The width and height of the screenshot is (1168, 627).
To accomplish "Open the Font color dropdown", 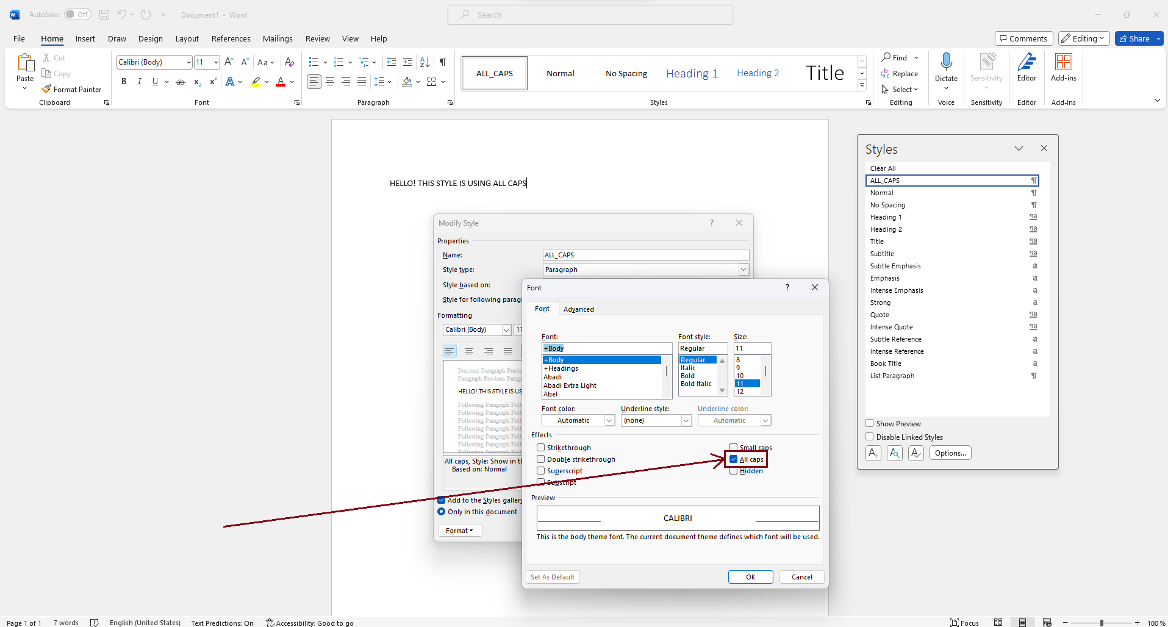I will pos(578,420).
